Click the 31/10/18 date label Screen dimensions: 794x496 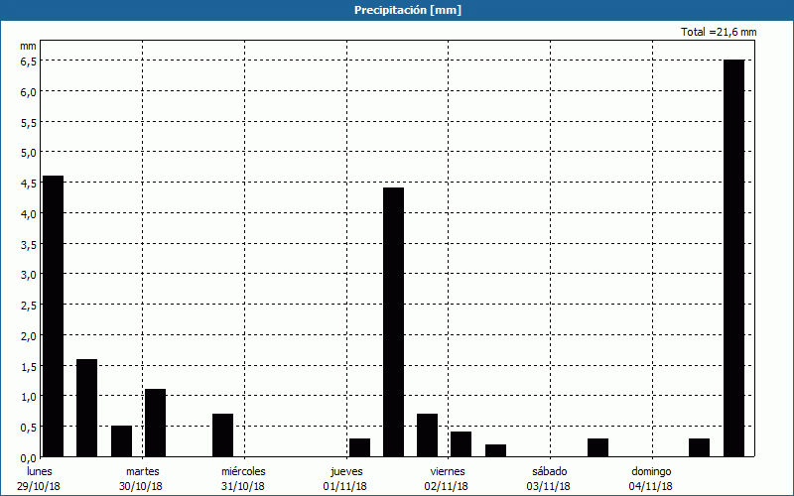(243, 486)
